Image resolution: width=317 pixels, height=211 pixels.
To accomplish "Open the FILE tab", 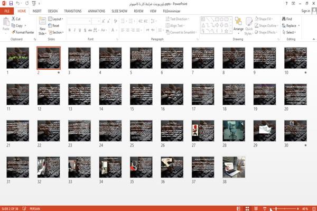I will (x=7, y=11).
